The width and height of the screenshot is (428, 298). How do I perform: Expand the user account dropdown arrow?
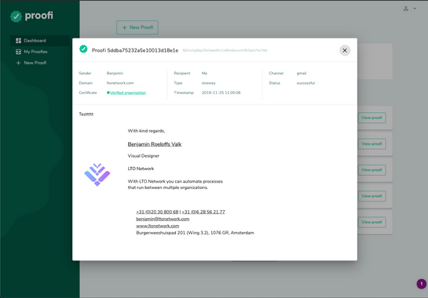(x=415, y=9)
